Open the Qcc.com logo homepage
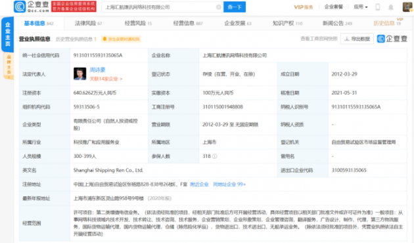Image resolution: width=414 pixels, height=243 pixels. pyautogui.click(x=32, y=7)
